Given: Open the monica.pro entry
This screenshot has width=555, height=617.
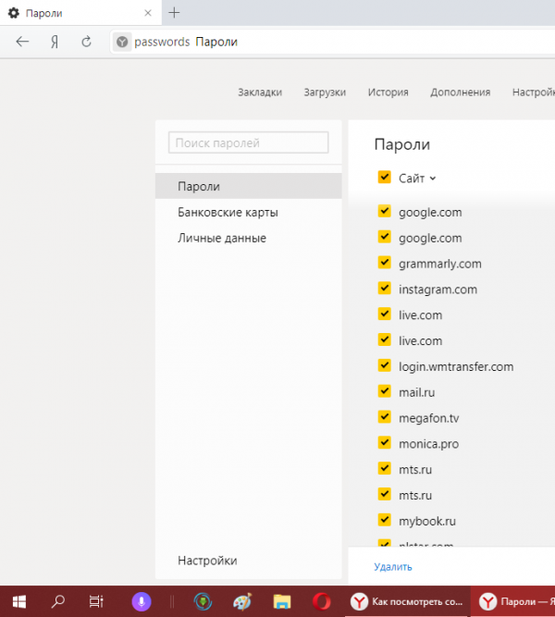Looking at the screenshot, I should (x=428, y=444).
